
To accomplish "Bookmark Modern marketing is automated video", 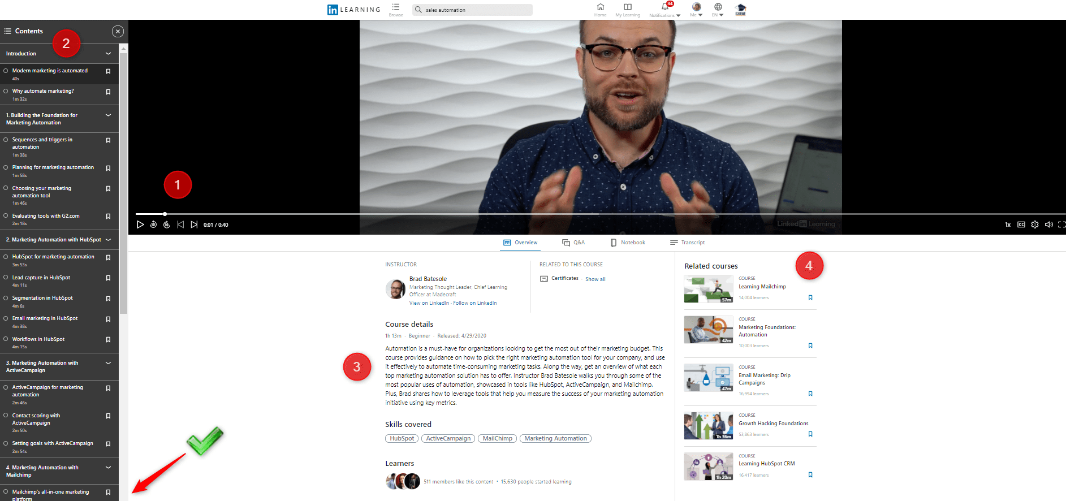I will tap(108, 71).
